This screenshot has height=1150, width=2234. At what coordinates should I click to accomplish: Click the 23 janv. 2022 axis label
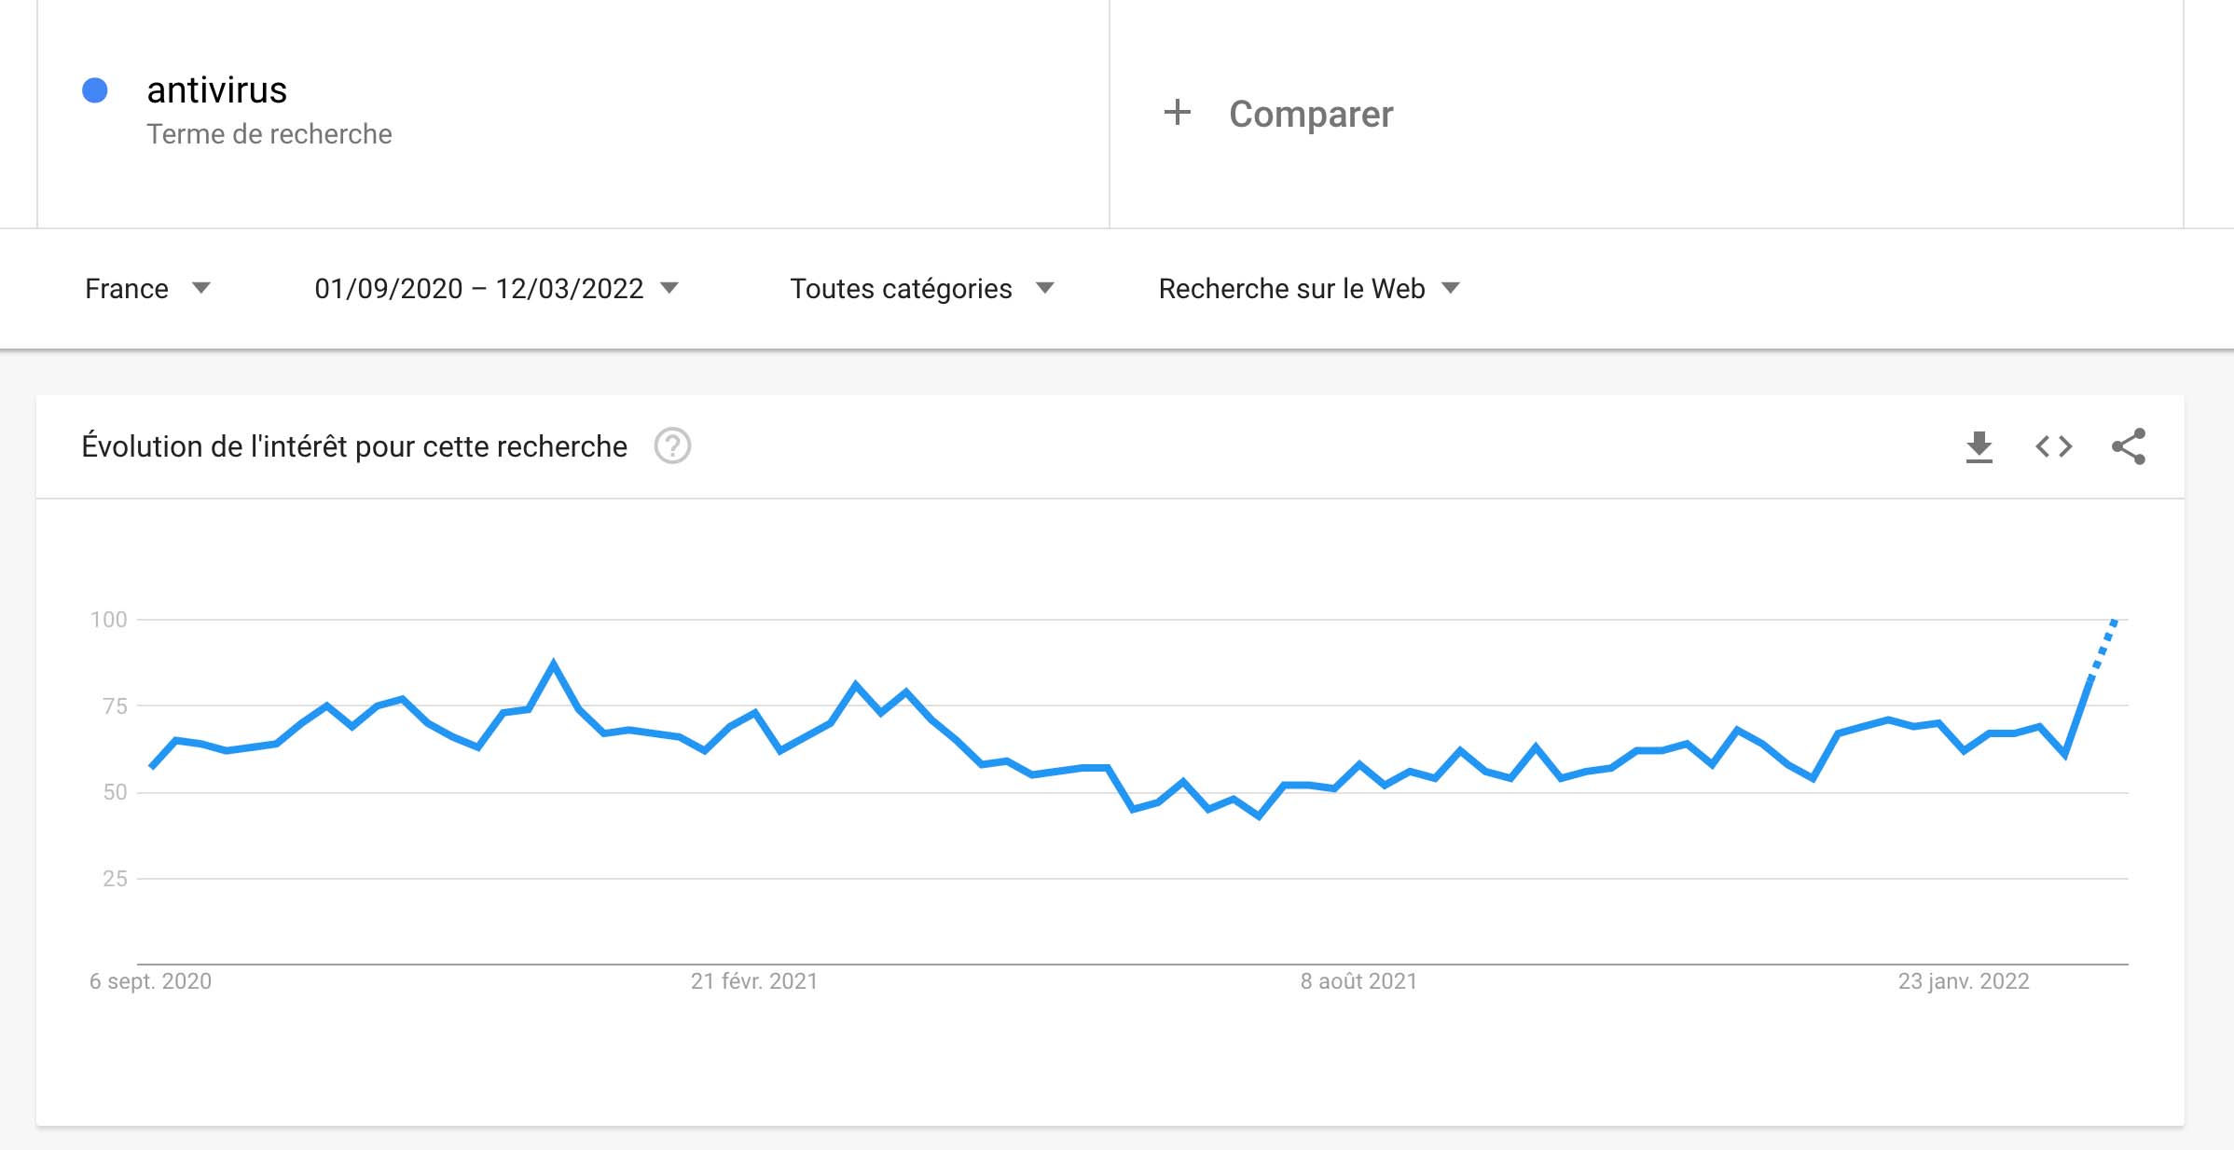1964,981
